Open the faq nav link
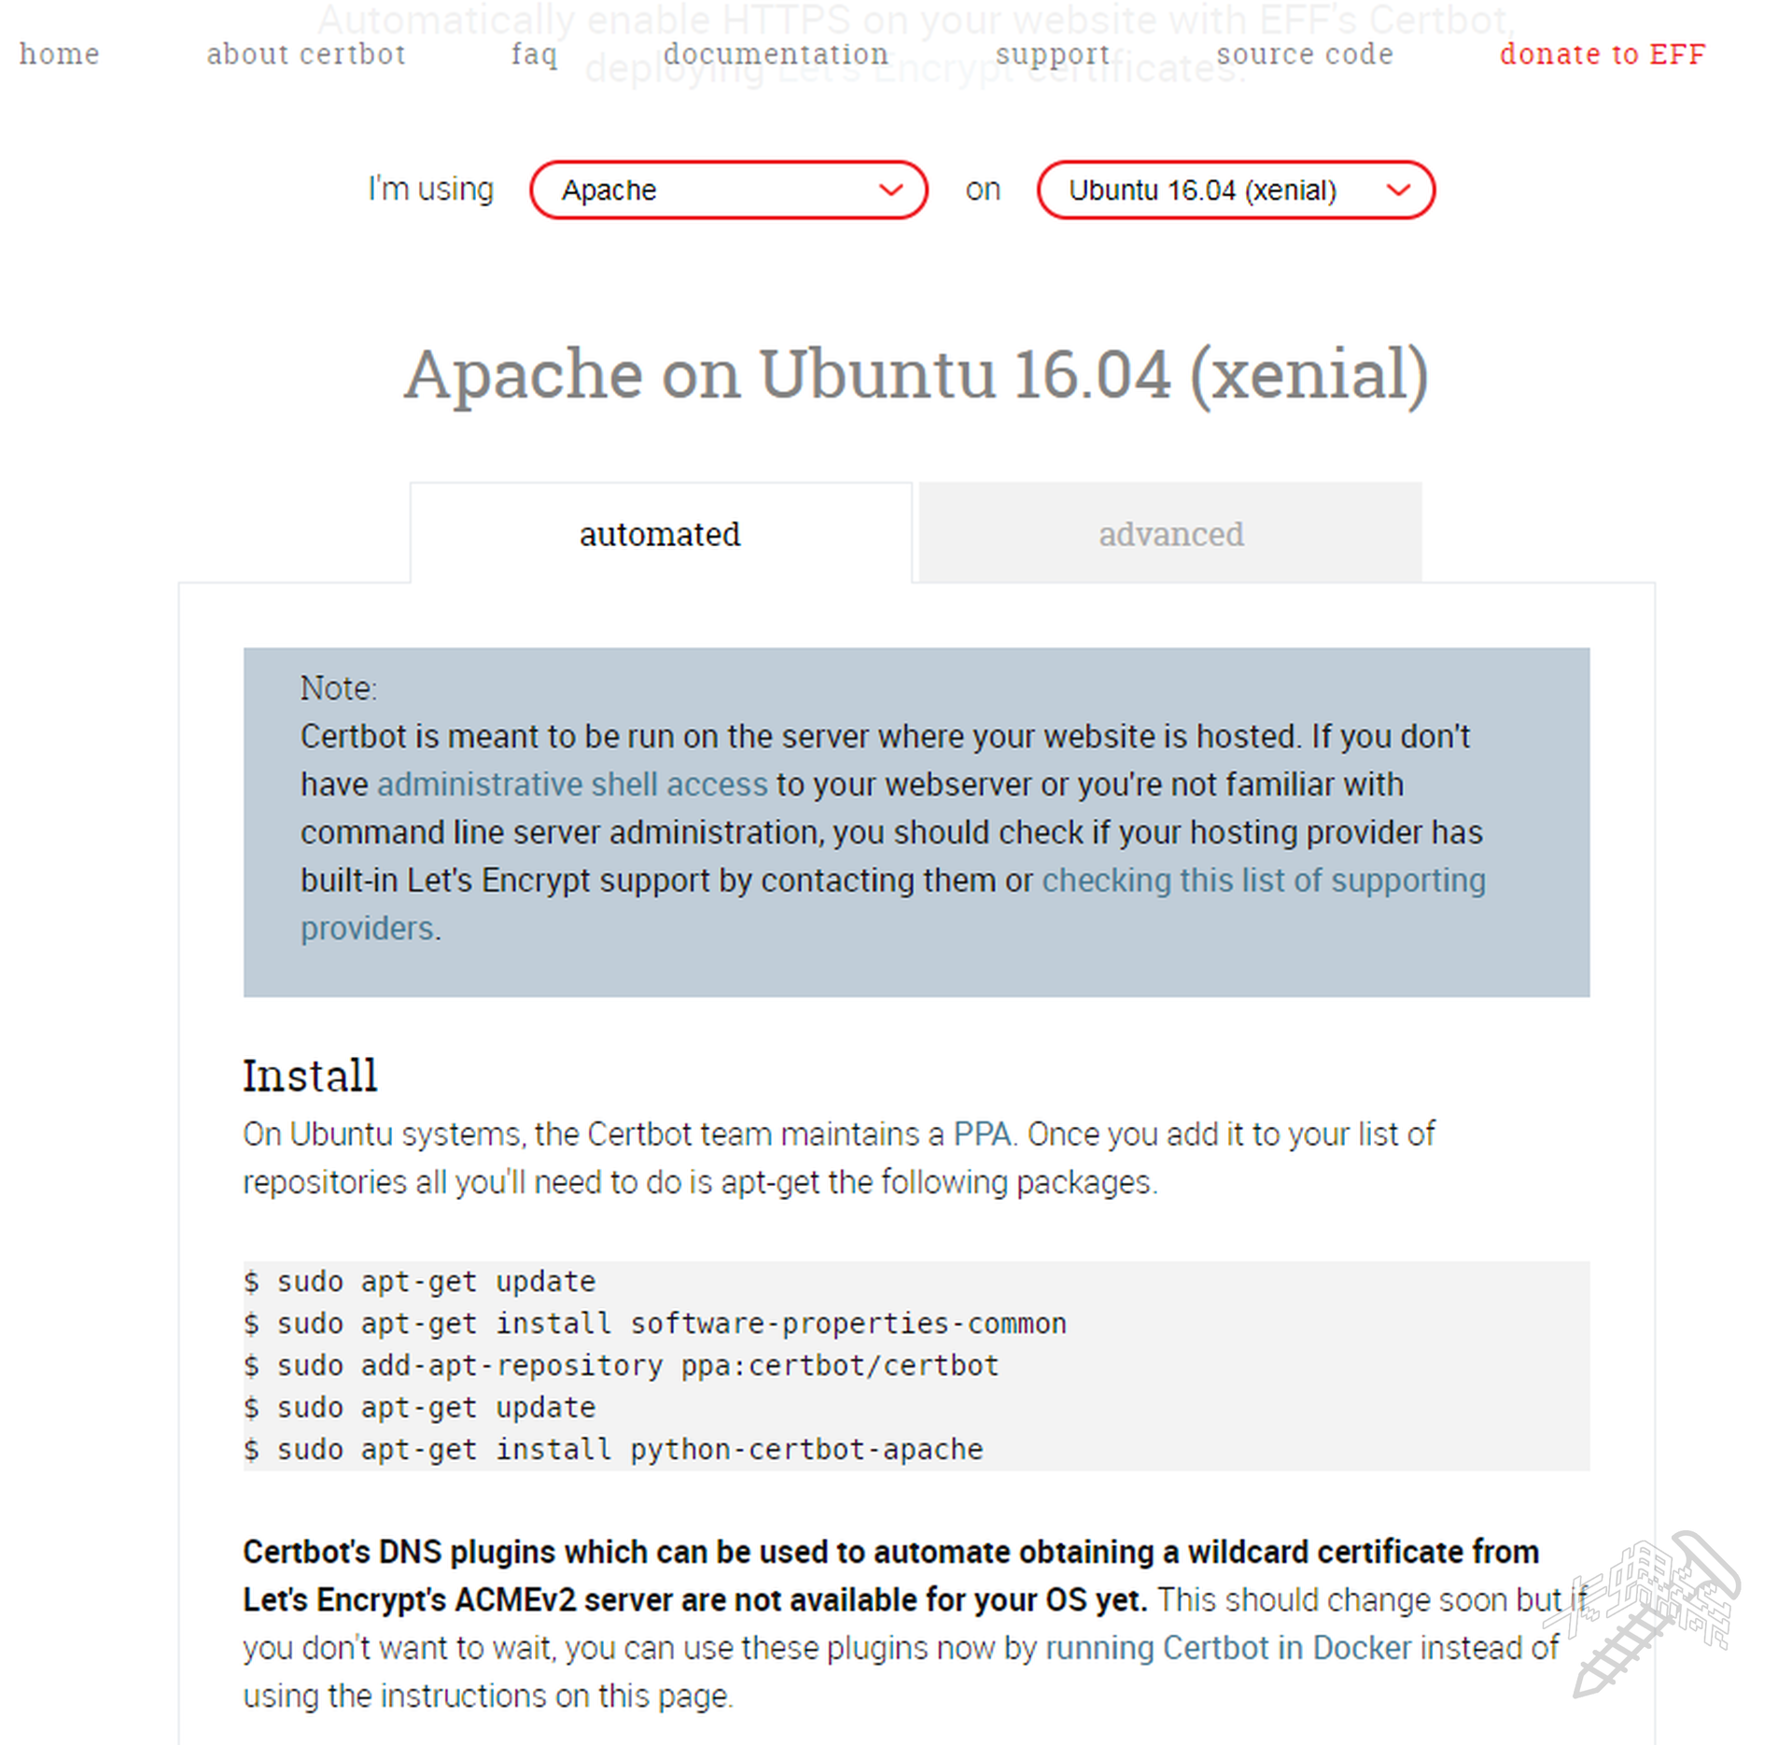The image size is (1792, 1745). (534, 54)
